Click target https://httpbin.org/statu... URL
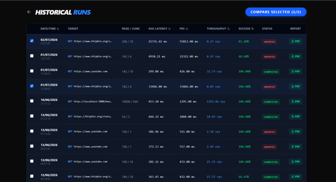336x182 pixels. [93, 117]
